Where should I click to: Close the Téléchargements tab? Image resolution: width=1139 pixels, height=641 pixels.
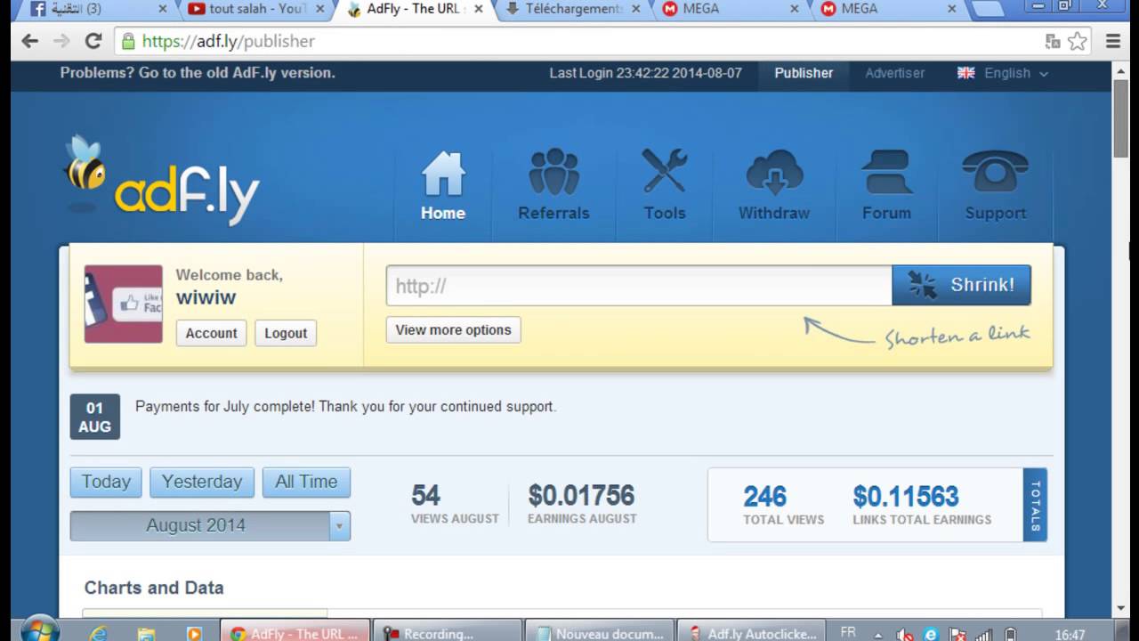(x=638, y=9)
